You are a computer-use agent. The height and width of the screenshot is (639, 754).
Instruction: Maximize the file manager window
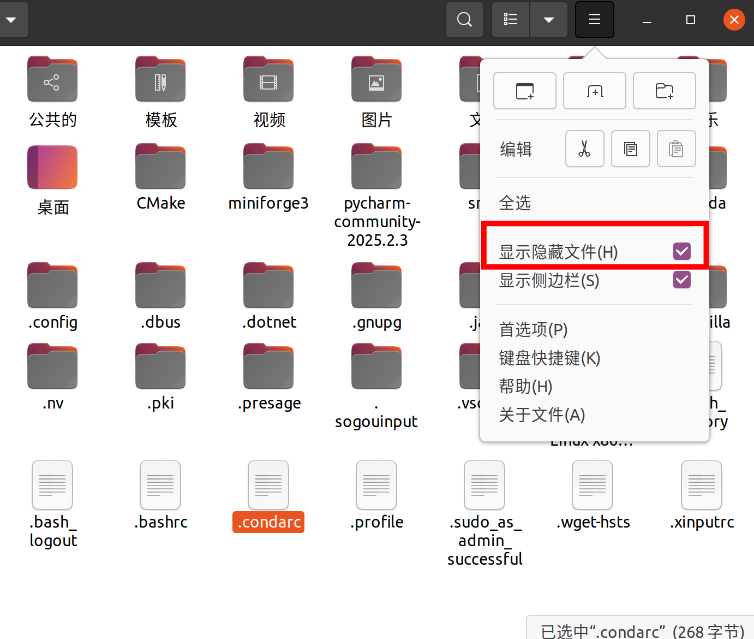click(691, 20)
